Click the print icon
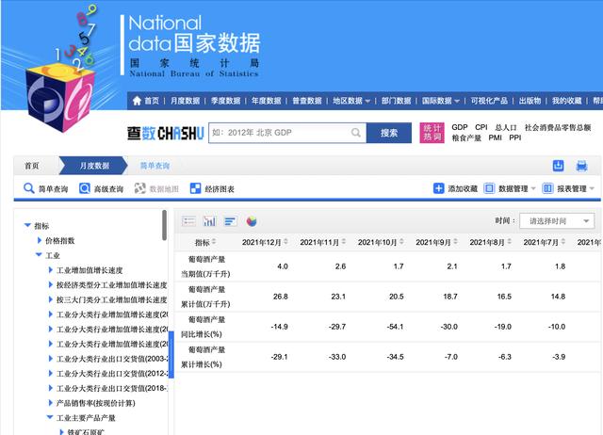The width and height of the screenshot is (603, 435). (x=581, y=166)
